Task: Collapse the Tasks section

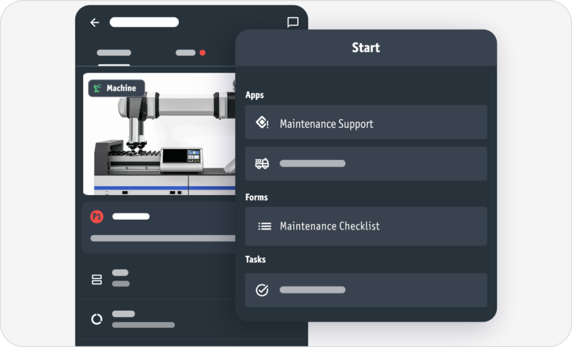Action: pyautogui.click(x=255, y=259)
